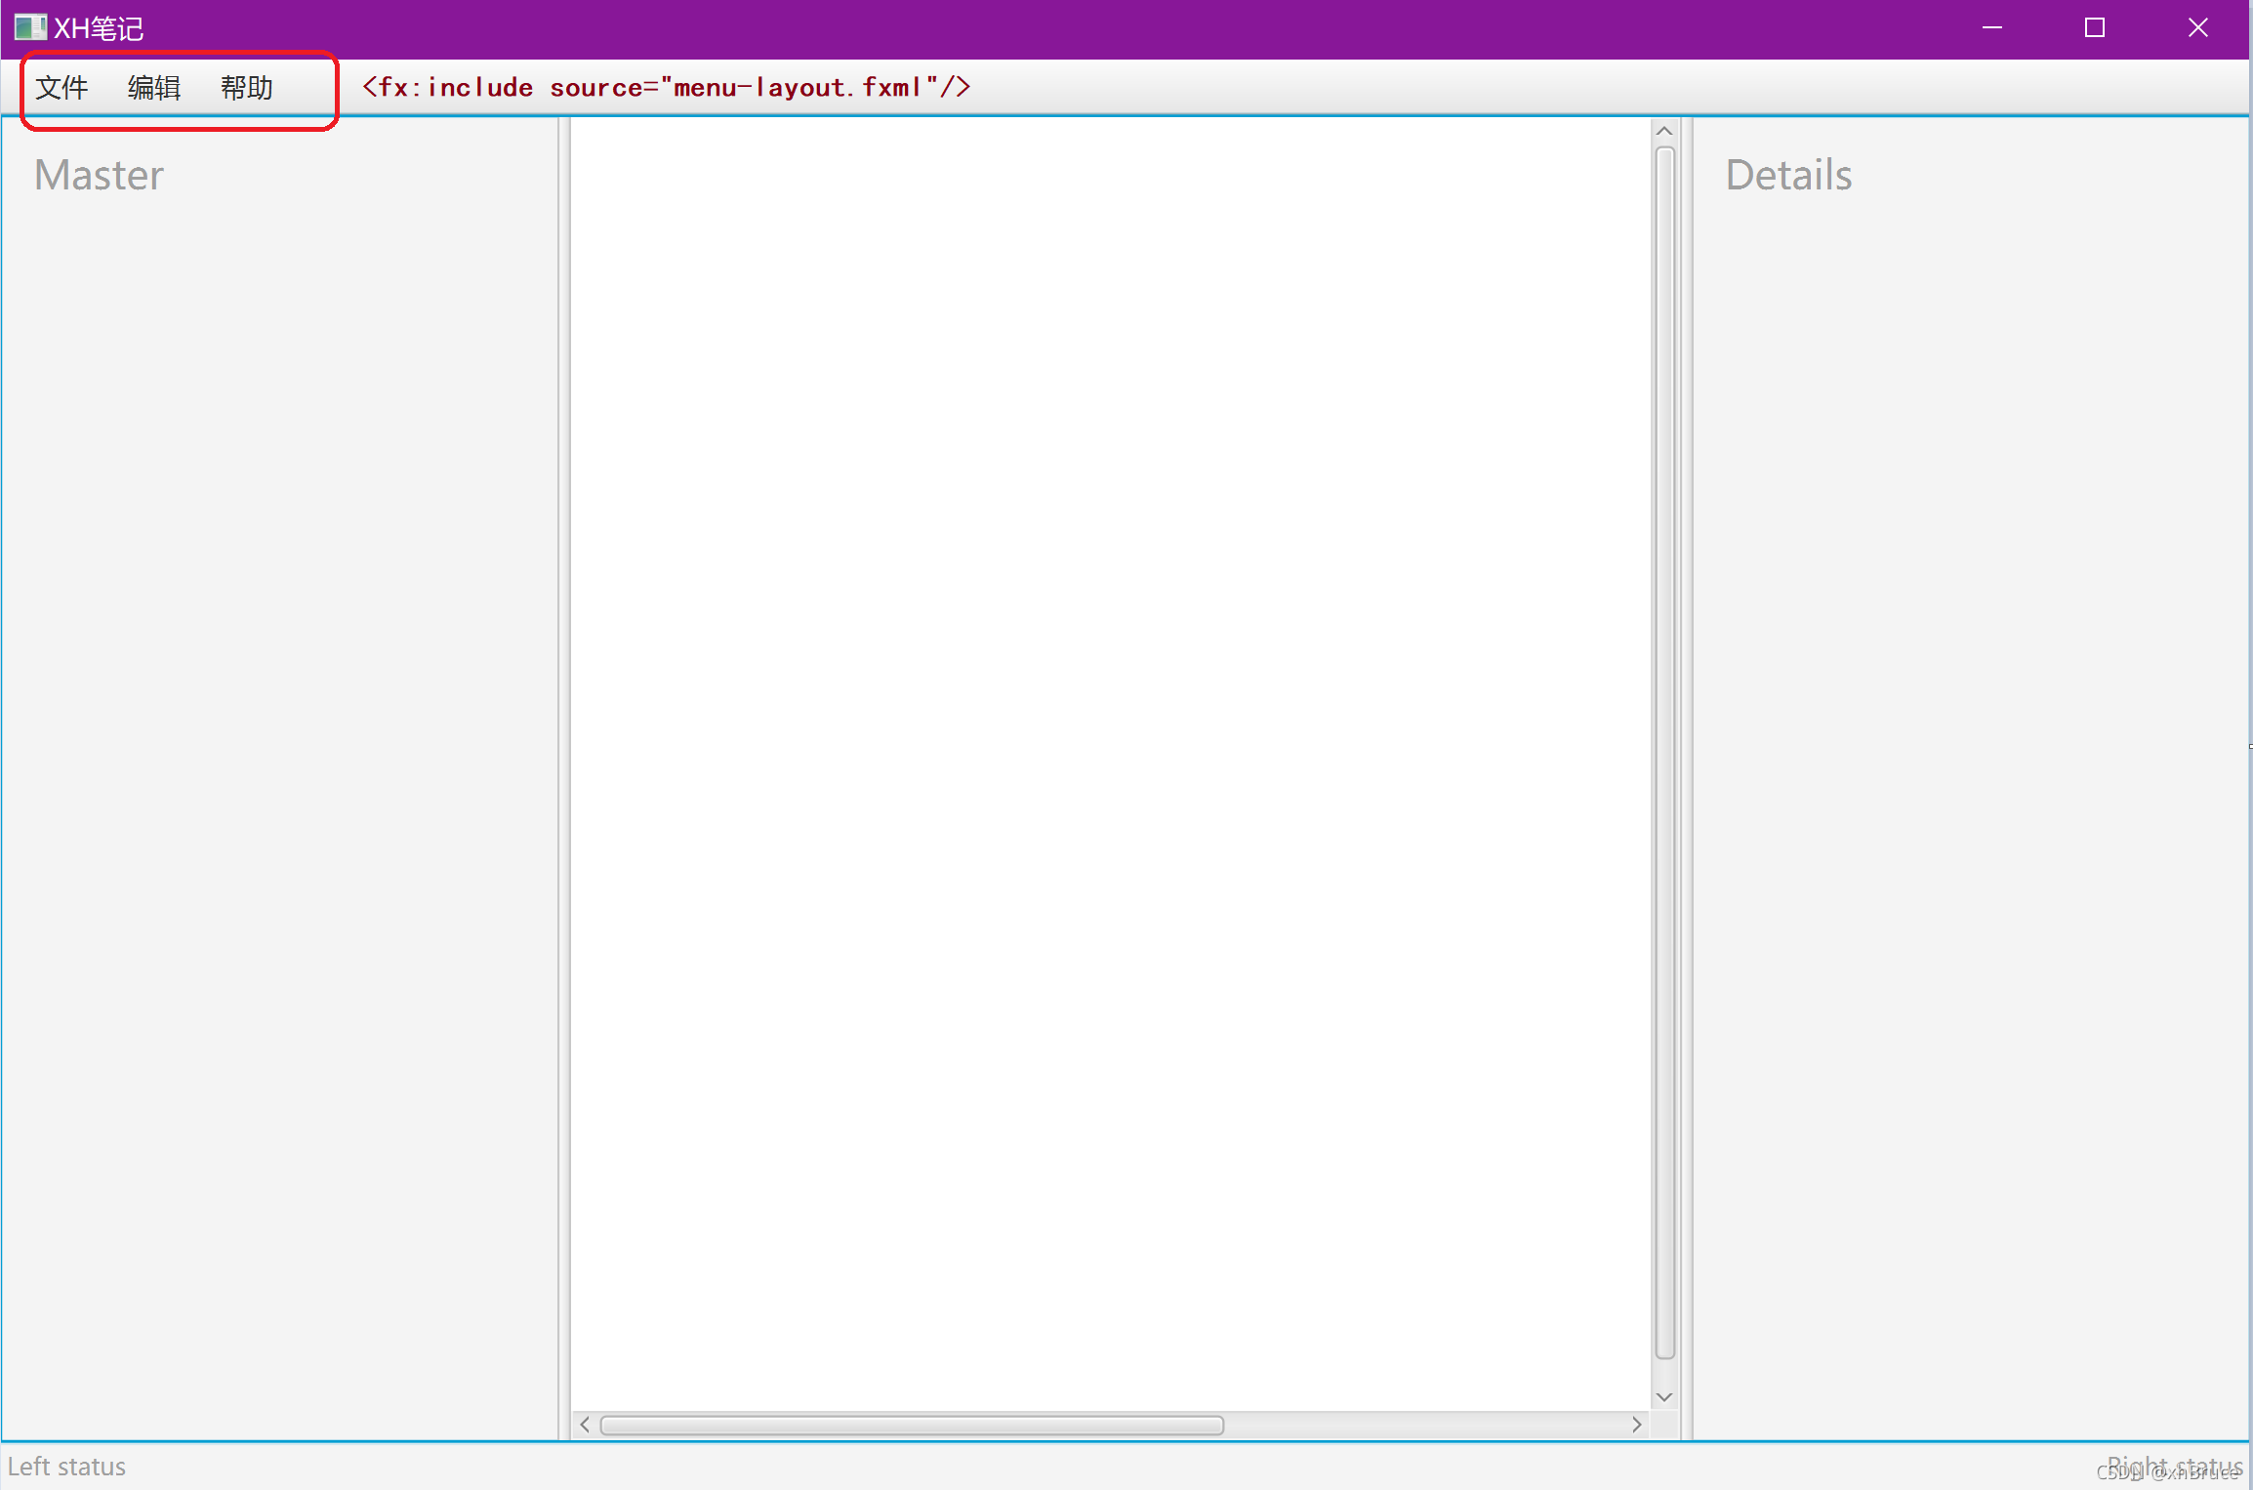Image resolution: width=2253 pixels, height=1490 pixels.
Task: Click the Details label in right pane
Action: (x=1788, y=176)
